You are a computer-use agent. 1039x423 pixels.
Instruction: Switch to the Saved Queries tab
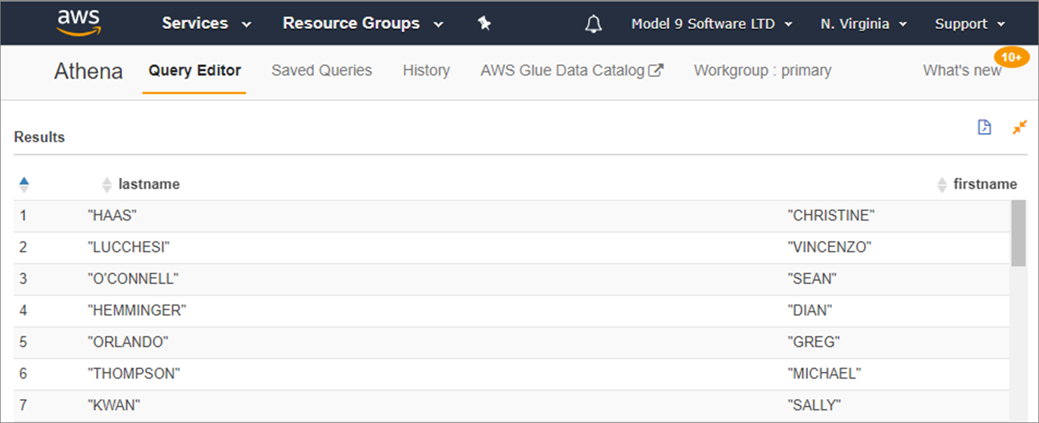click(x=322, y=70)
